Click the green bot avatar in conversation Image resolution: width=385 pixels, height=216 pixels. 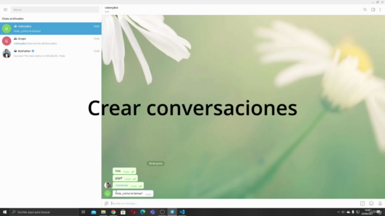point(108,193)
